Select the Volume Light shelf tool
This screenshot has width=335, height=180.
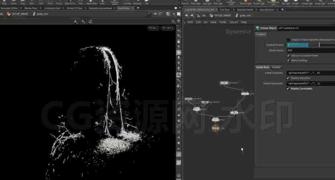tap(245, 2)
